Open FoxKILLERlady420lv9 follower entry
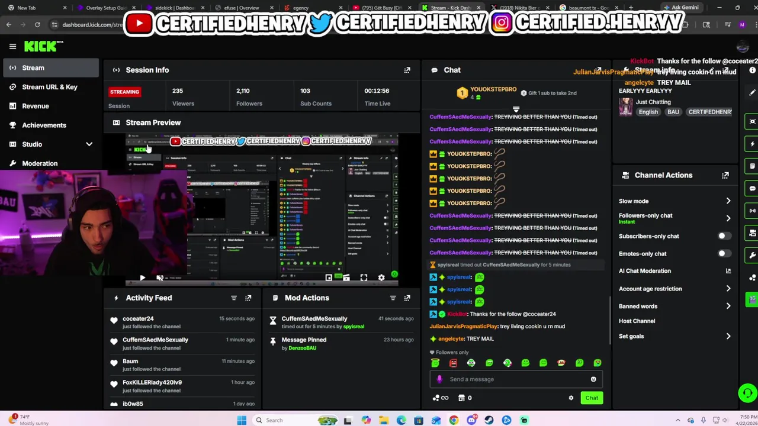Viewport: 758px width, 426px height. click(x=152, y=383)
